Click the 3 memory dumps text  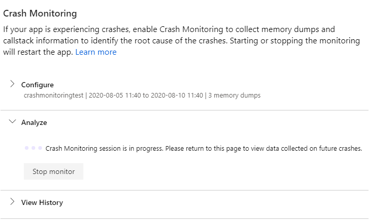pyautogui.click(x=234, y=96)
